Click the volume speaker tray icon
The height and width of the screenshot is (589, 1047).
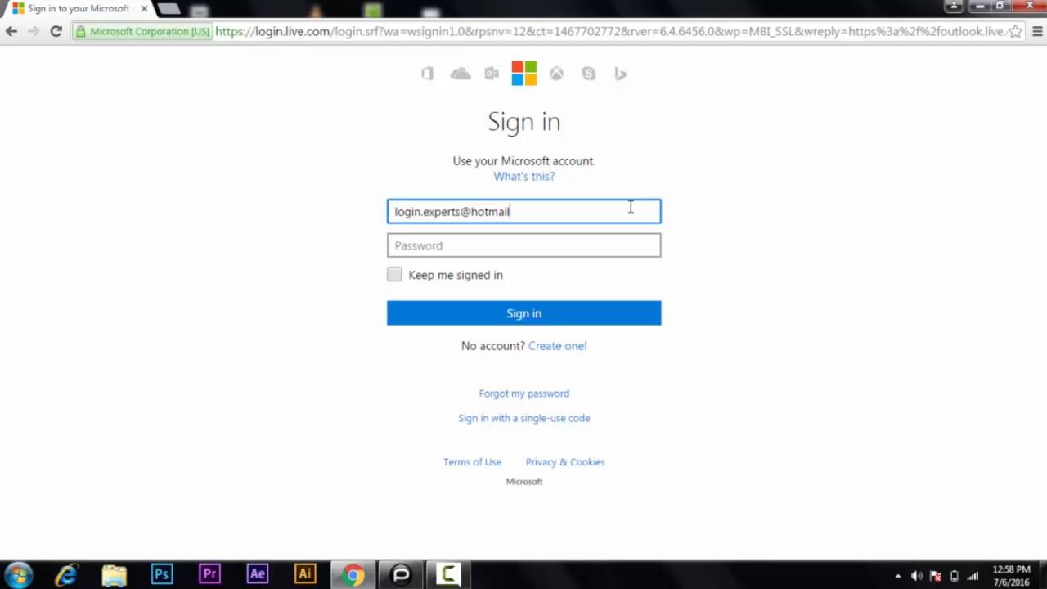pos(917,577)
